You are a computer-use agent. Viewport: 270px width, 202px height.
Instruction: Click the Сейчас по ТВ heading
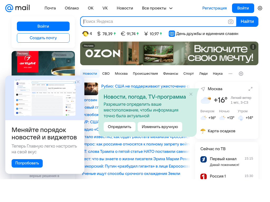(x=213, y=149)
